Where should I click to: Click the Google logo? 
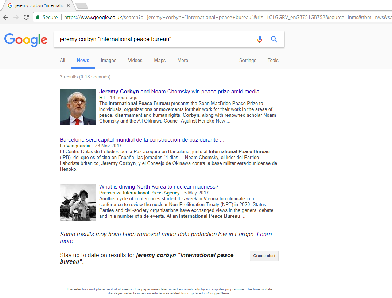[26, 40]
